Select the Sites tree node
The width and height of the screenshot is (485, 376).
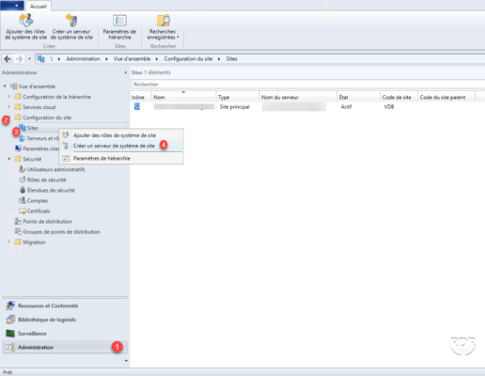coord(28,128)
